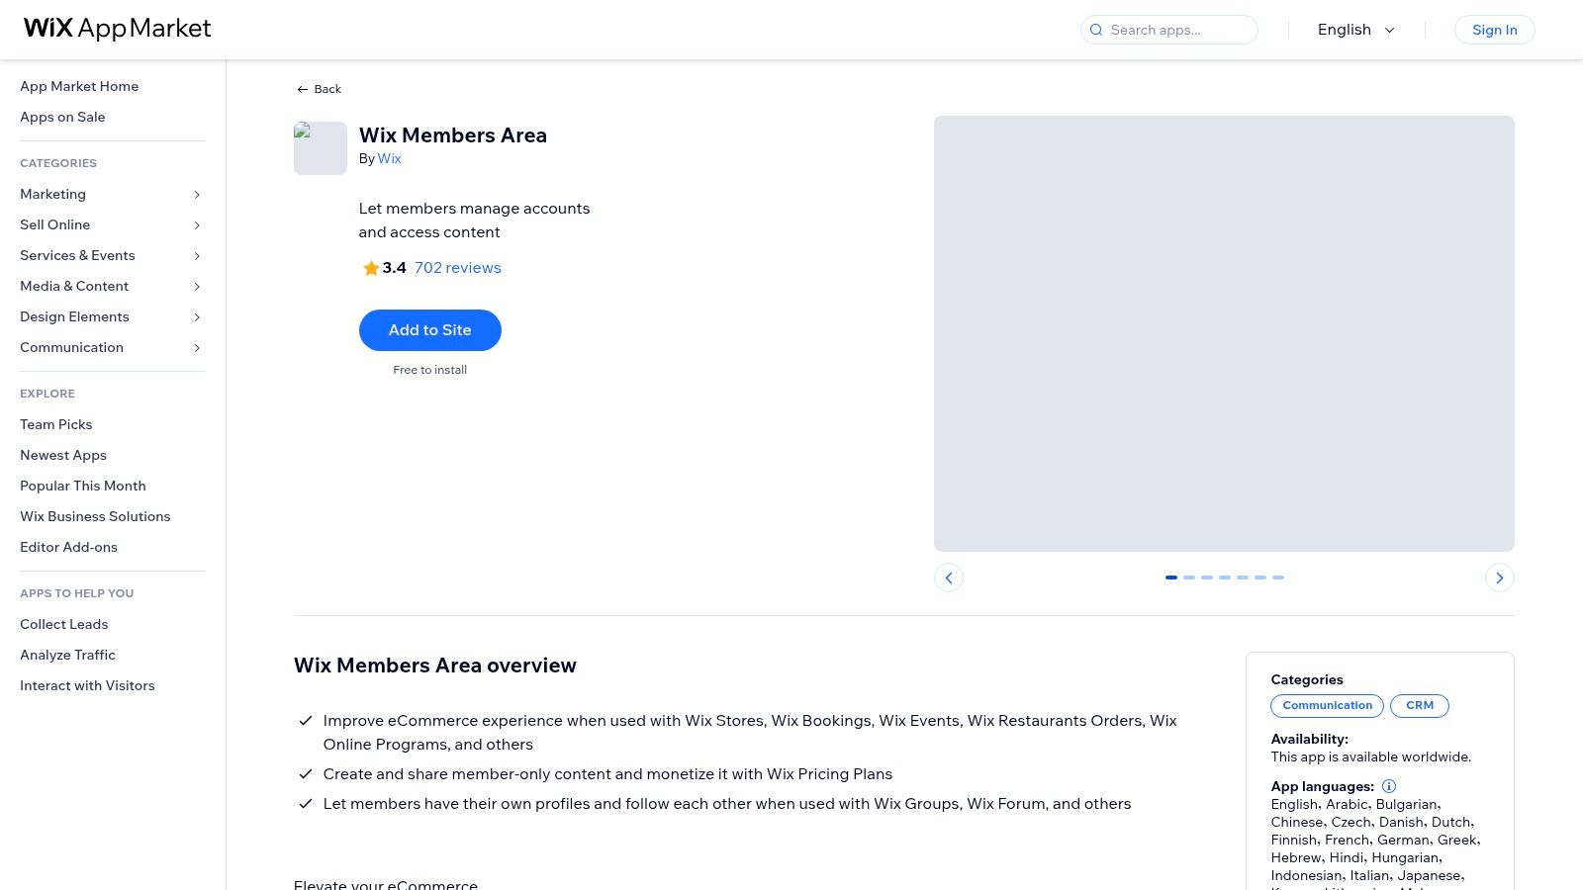
Task: Click the info icon beside App languages
Action: point(1389,786)
